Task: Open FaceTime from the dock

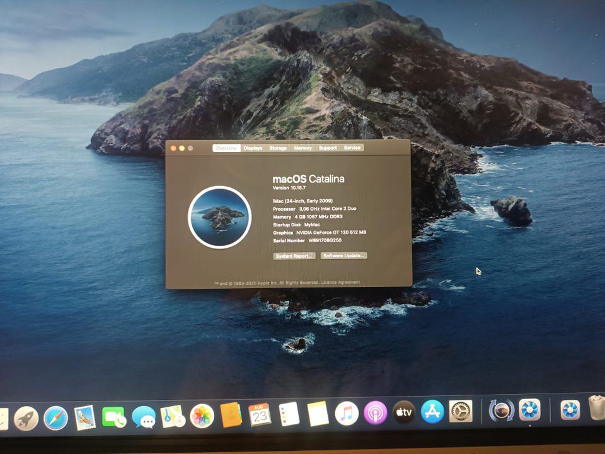Action: click(x=114, y=417)
